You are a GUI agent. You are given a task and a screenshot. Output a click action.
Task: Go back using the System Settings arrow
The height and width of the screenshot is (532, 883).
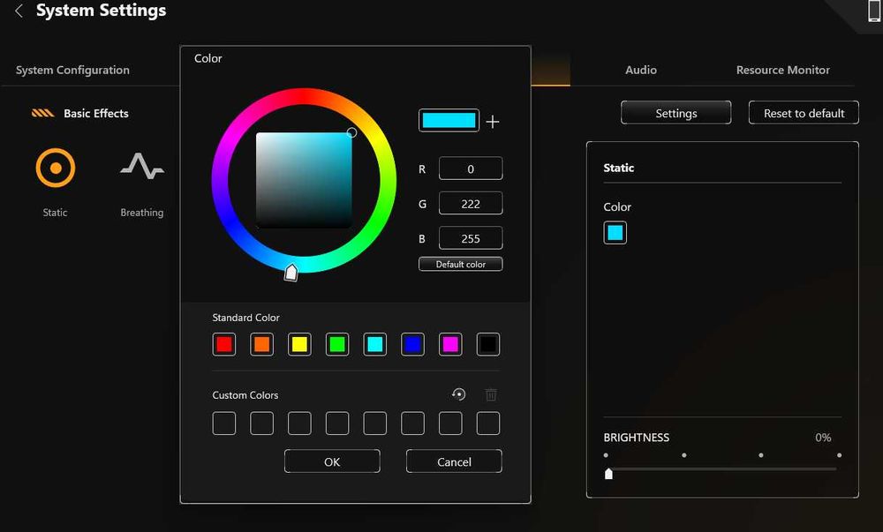19,11
